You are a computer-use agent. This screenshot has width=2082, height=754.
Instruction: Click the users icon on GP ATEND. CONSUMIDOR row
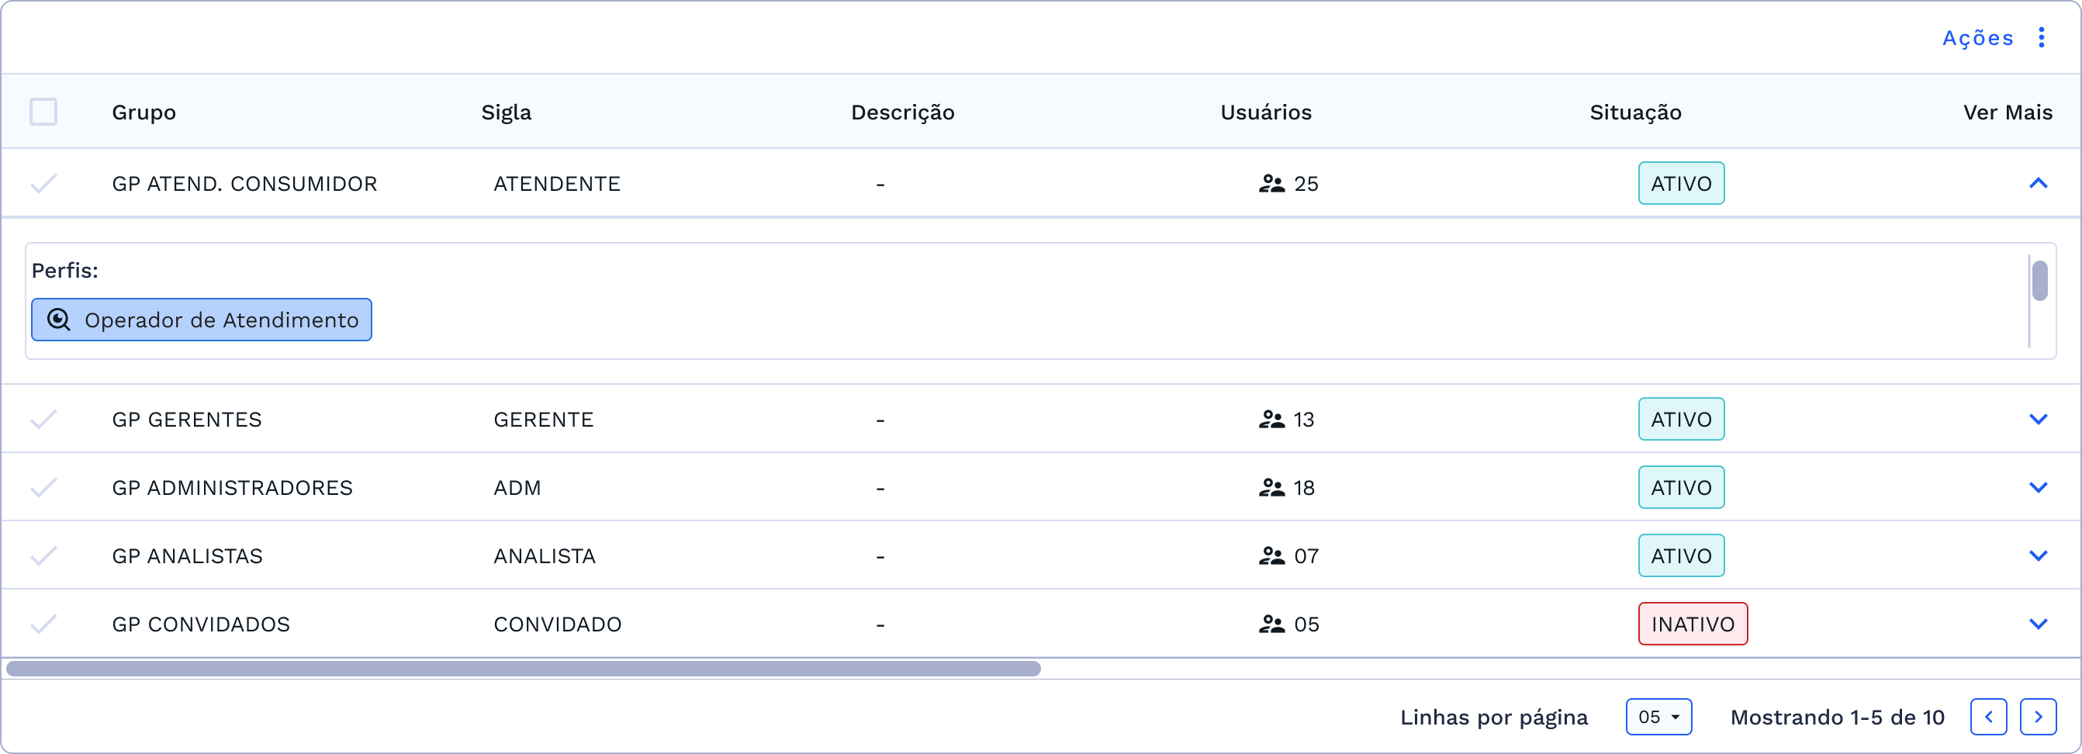tap(1272, 183)
